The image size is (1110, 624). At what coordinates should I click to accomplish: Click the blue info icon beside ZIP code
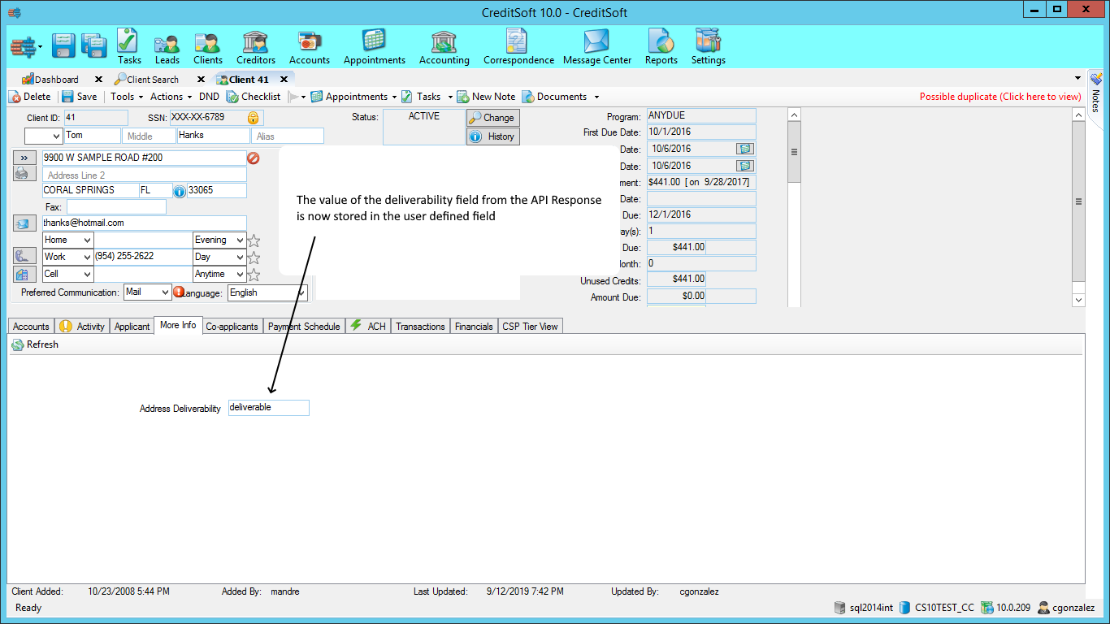tap(180, 191)
